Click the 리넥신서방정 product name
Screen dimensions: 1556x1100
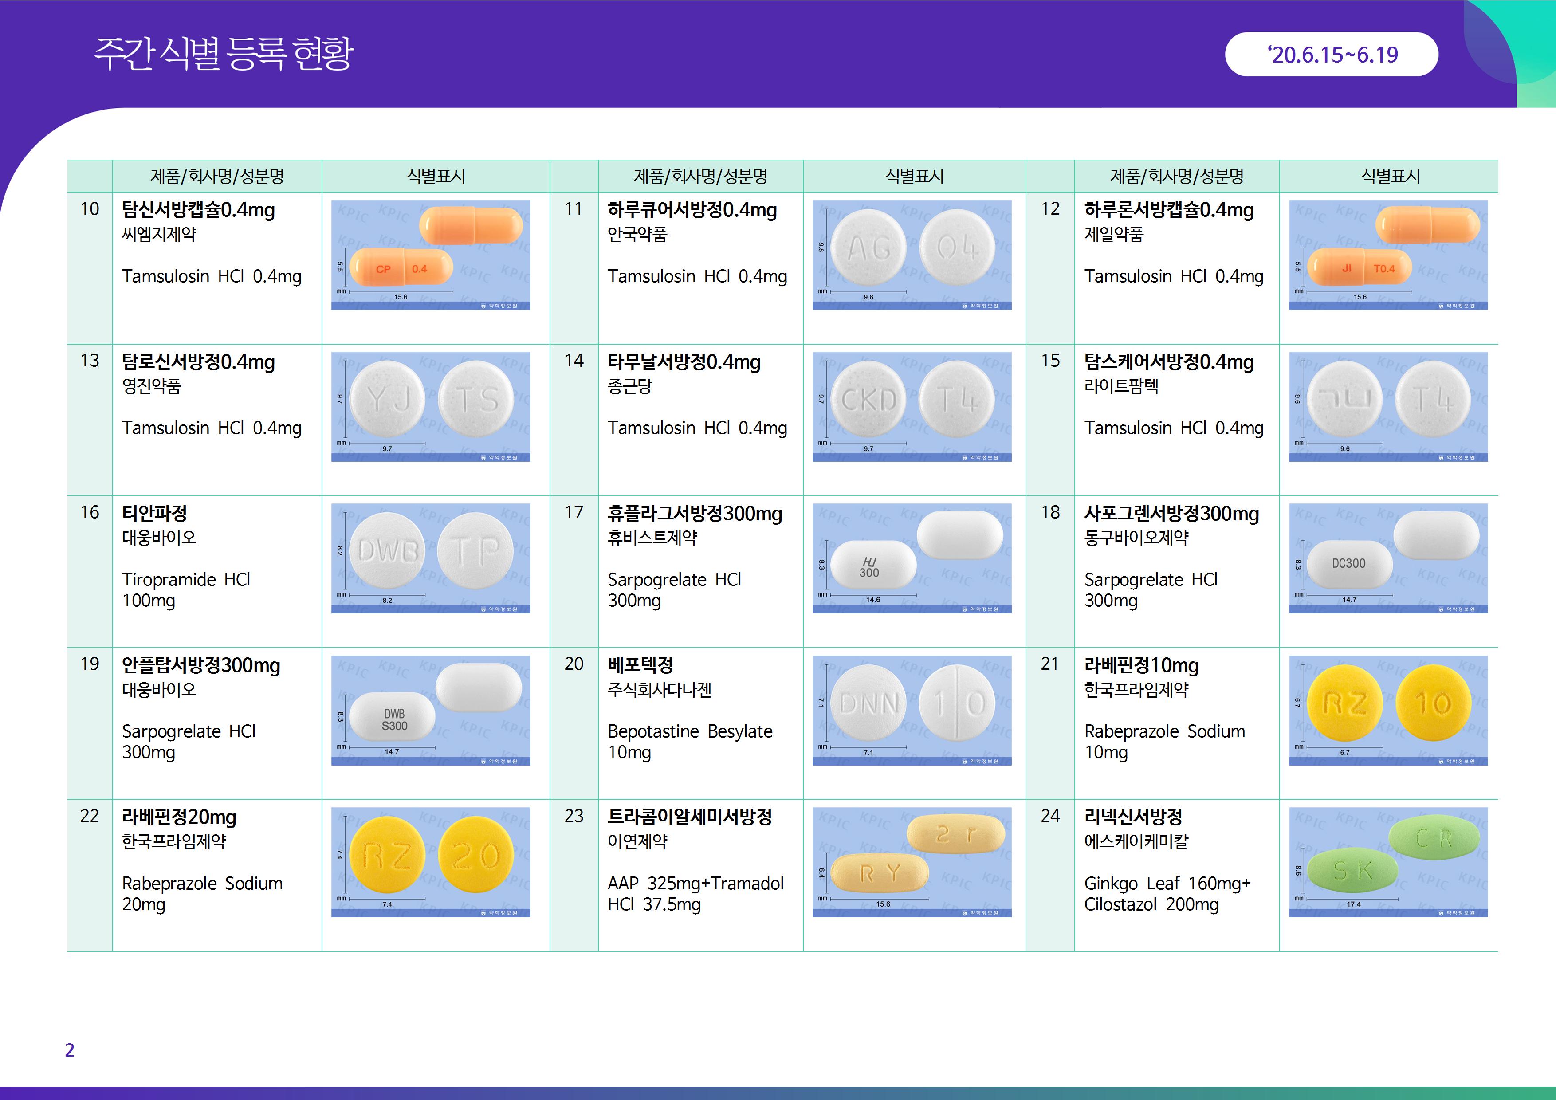click(x=1132, y=817)
